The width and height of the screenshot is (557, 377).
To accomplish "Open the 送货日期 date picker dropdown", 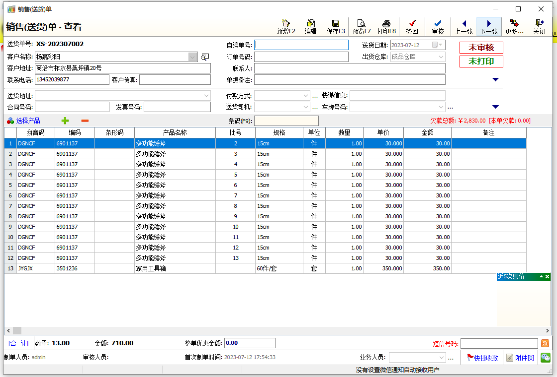I will point(441,45).
